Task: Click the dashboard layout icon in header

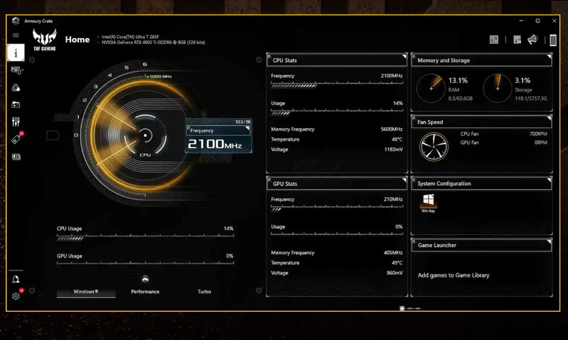Action: coord(494,40)
